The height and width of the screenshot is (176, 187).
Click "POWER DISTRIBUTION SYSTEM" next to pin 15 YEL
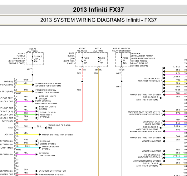[x=57, y=134]
